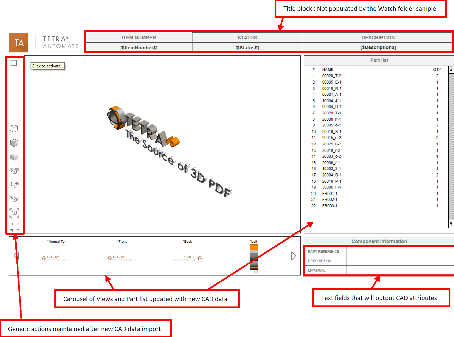Image resolution: width=454 pixels, height=337 pixels.
Task: Select part 'FR002-1' in list
Action: coord(330,200)
